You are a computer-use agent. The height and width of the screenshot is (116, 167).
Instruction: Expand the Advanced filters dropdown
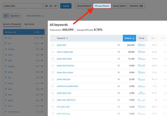pos(35,16)
